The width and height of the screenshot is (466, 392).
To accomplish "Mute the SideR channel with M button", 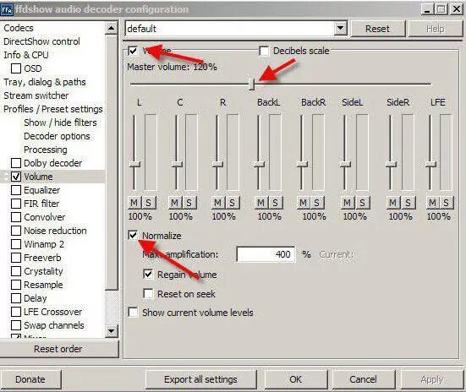I will [393, 203].
